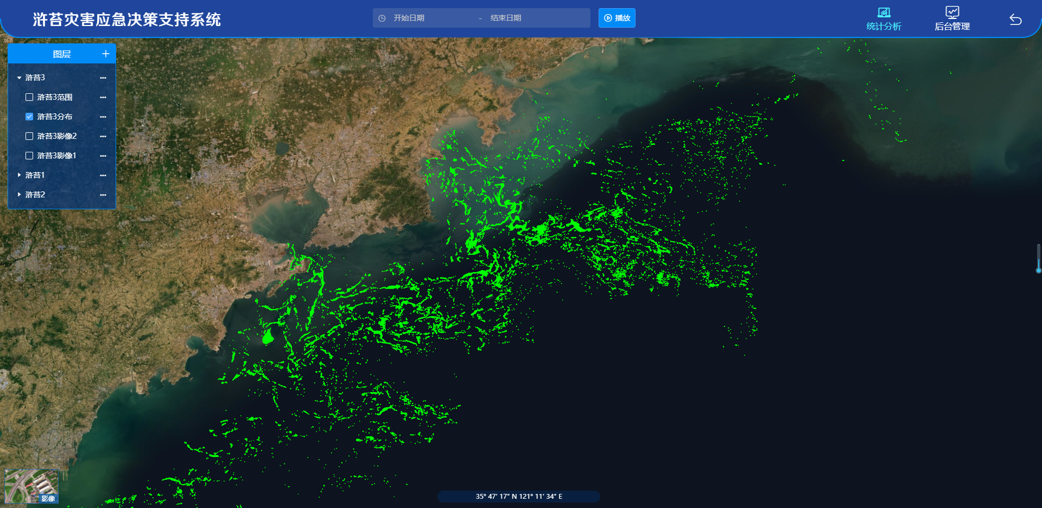
Task: Open more options for 浒苔3影像2 layer
Action: tap(103, 137)
